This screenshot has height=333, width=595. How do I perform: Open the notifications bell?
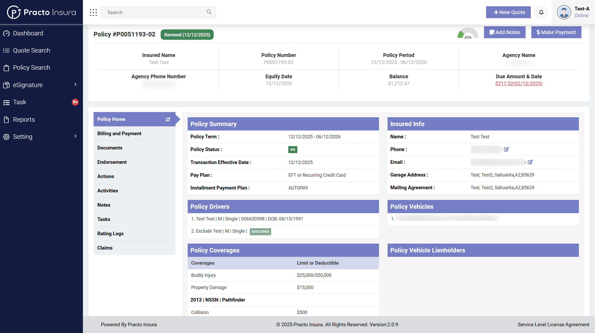[541, 12]
